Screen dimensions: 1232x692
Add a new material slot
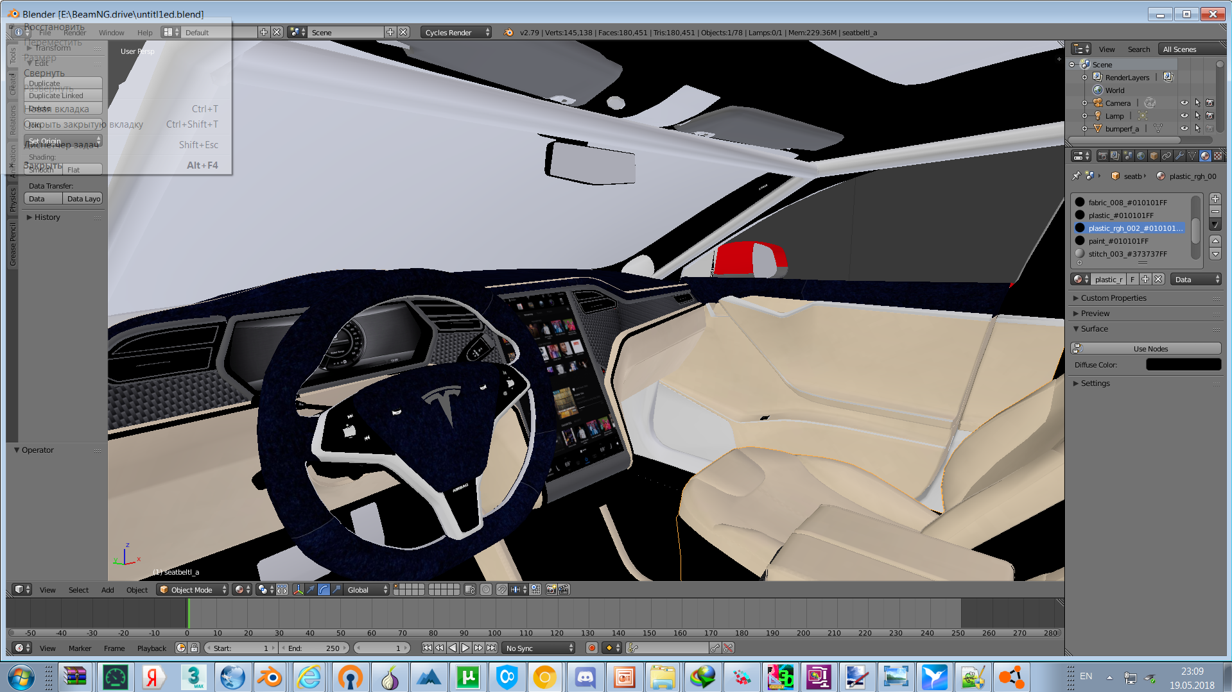coord(1215,199)
